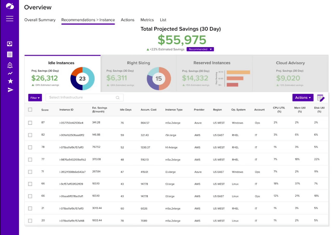Select the Right Sizing card
Screen dimensions: 332x235
139,74
